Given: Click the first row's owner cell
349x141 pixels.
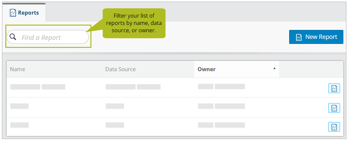Looking at the screenshot, I should tap(221, 86).
